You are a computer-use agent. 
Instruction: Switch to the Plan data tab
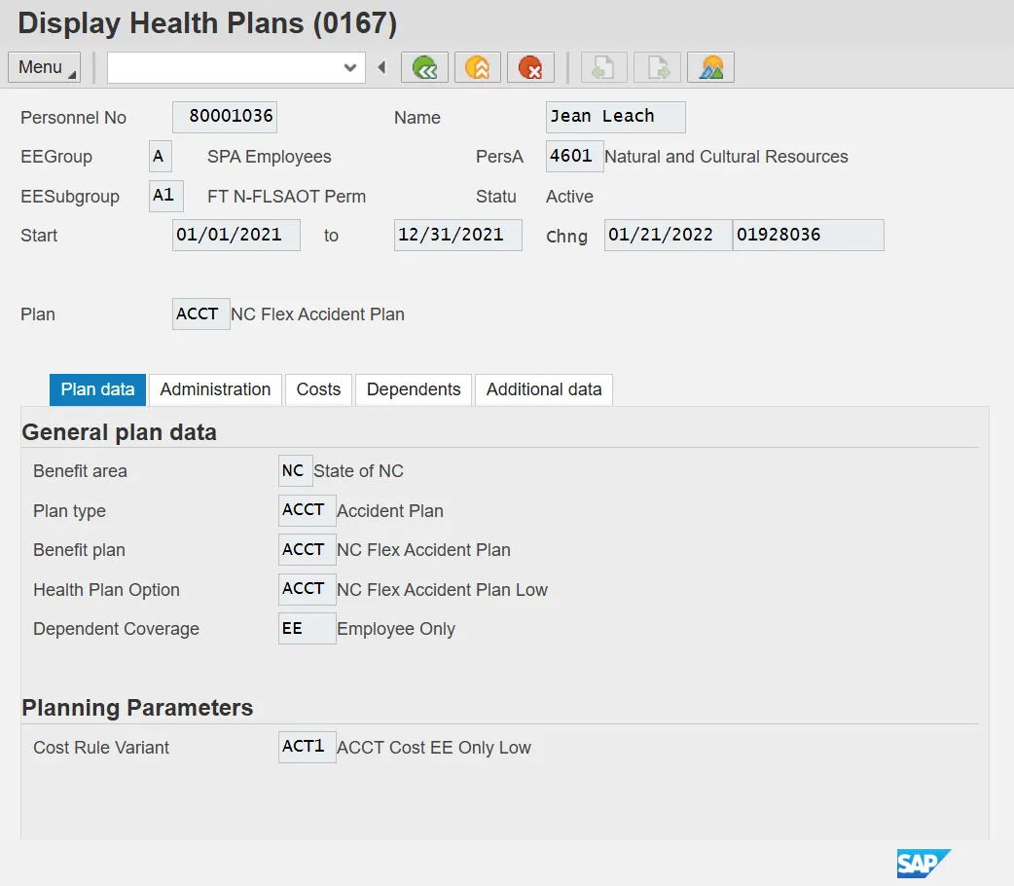tap(97, 389)
